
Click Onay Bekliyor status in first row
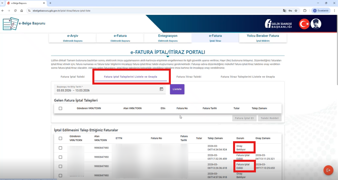tap(241, 148)
